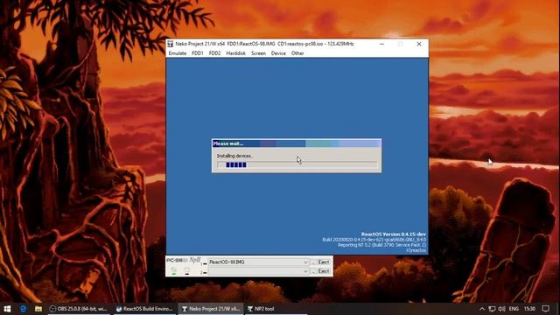Minimize the Neko Project window
This screenshot has height=315, width=560.
point(381,44)
